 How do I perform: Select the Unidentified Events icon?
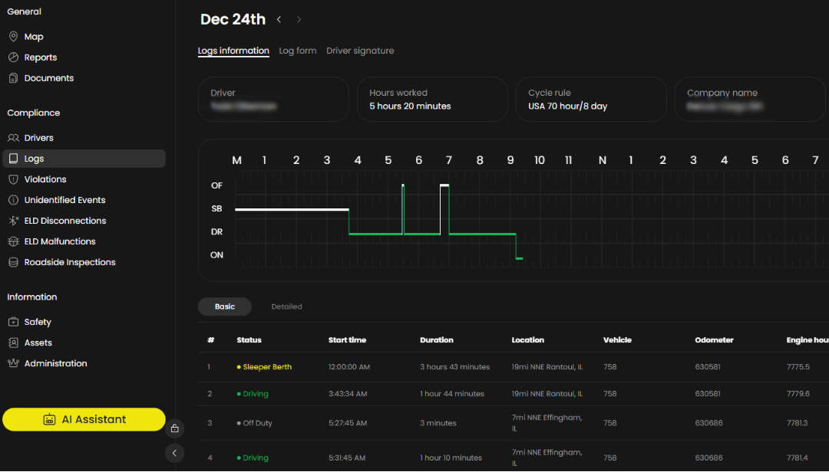(12, 199)
